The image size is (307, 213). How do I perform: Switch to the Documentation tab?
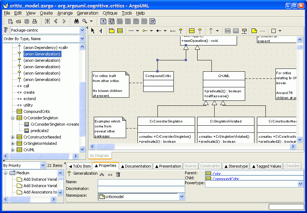click(136, 166)
